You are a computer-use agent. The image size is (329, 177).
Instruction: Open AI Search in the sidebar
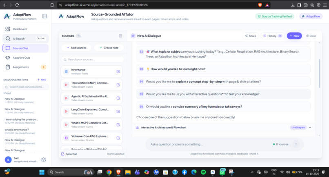click(x=26, y=39)
